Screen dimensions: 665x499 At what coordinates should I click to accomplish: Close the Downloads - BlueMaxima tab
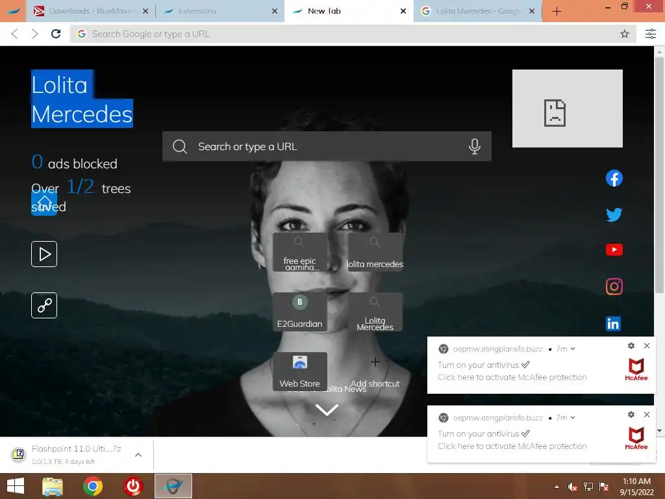[x=145, y=11]
